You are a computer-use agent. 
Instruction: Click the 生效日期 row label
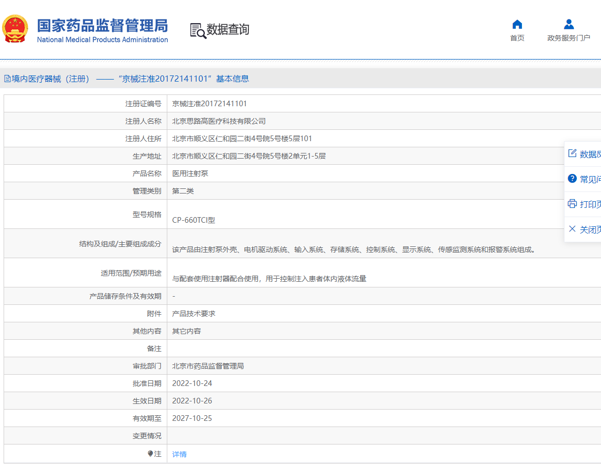pyautogui.click(x=147, y=401)
